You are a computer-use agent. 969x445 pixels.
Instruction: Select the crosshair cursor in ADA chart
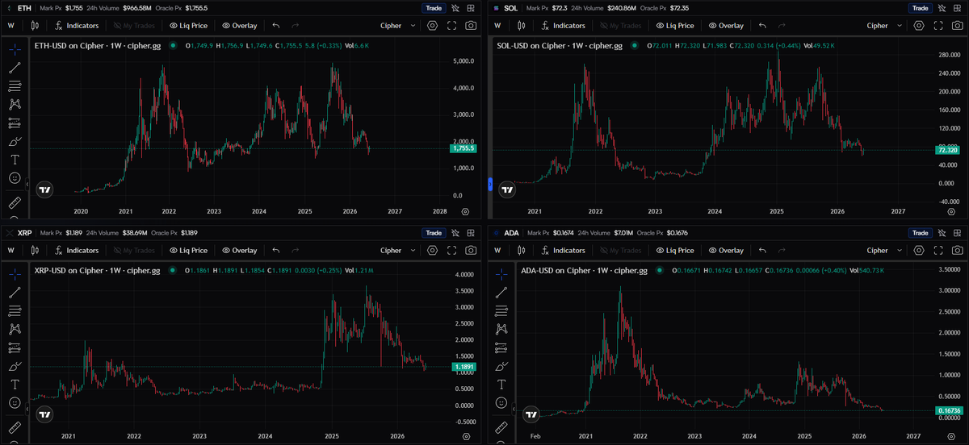click(x=501, y=273)
